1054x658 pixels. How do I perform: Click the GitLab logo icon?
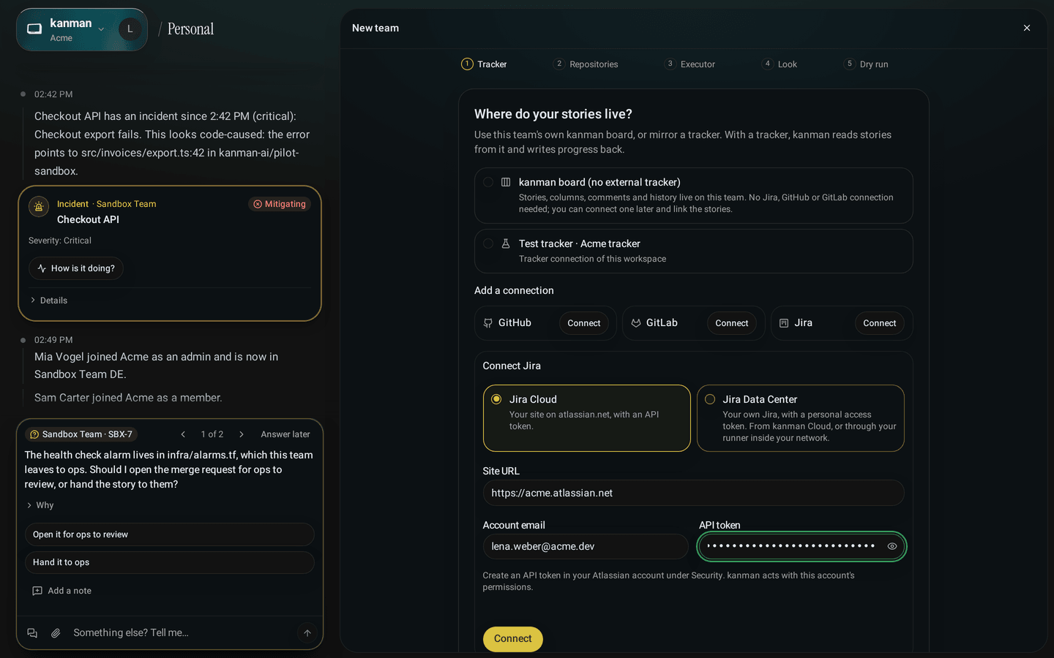636,323
